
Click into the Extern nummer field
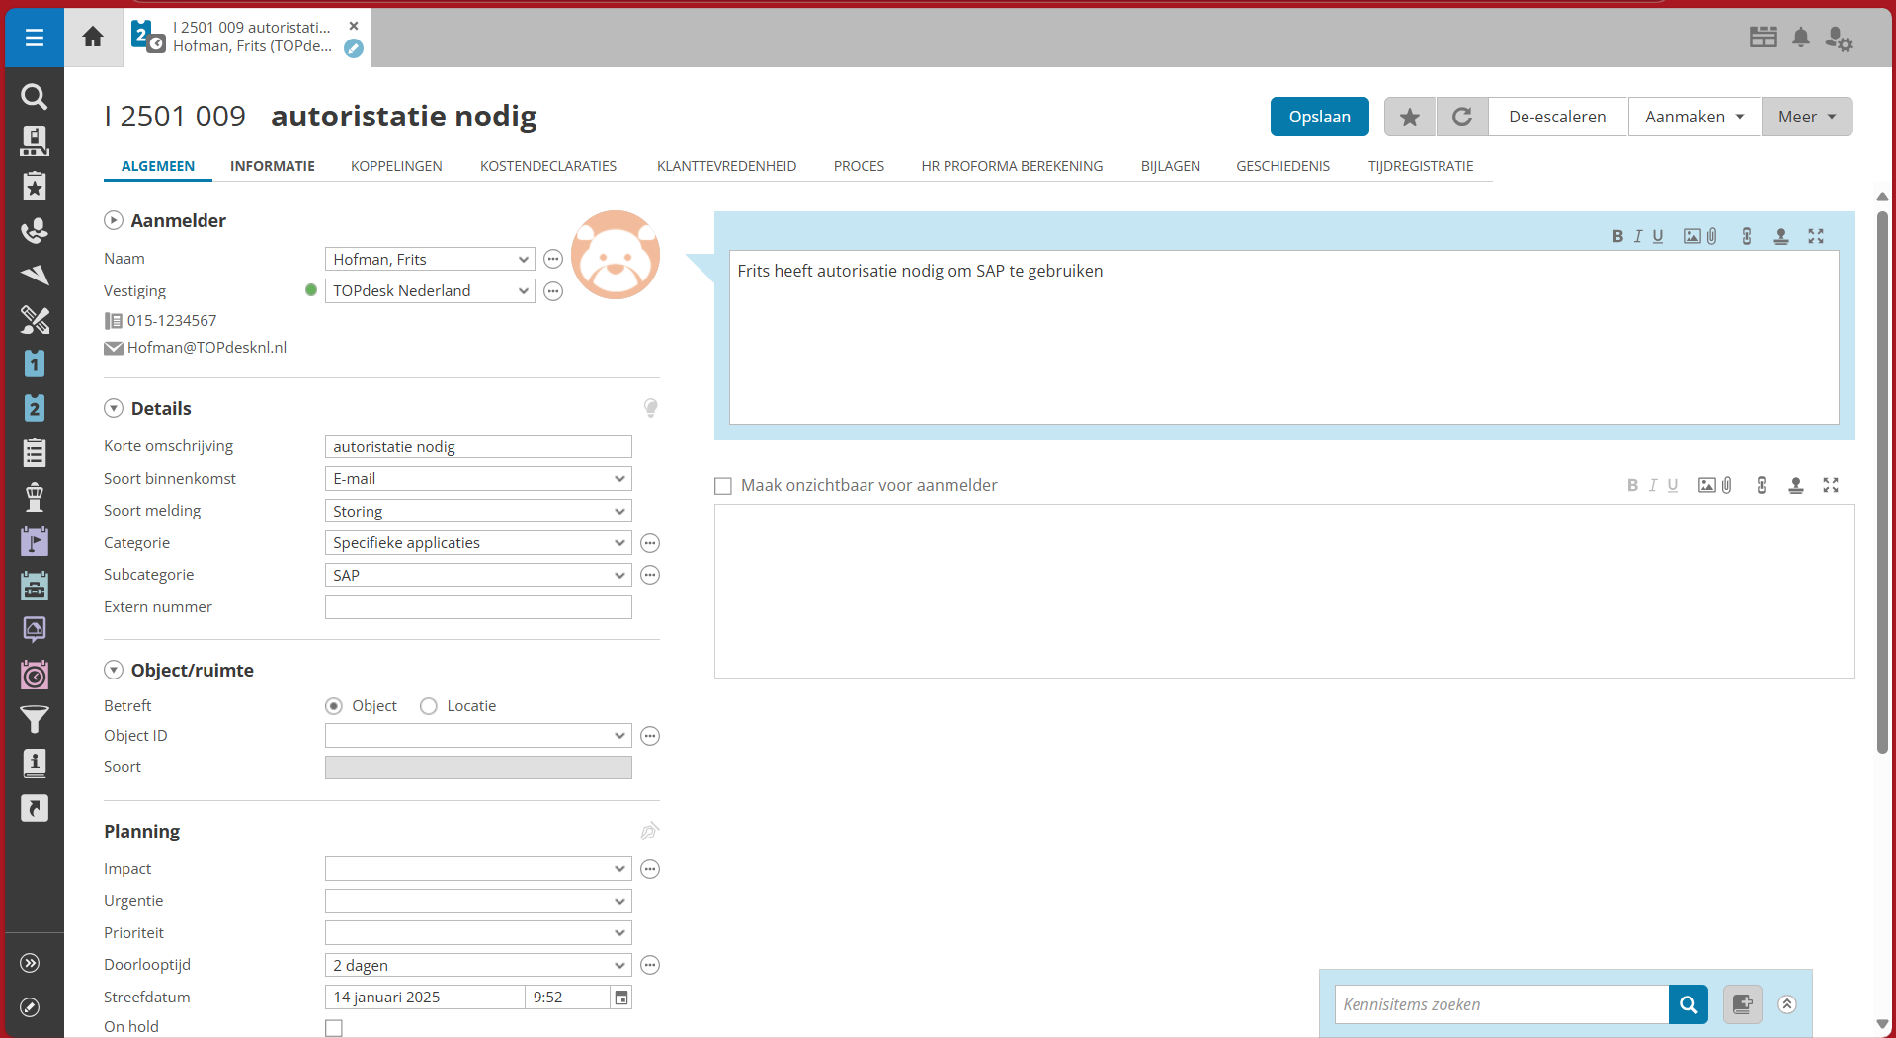pyautogui.click(x=478, y=607)
